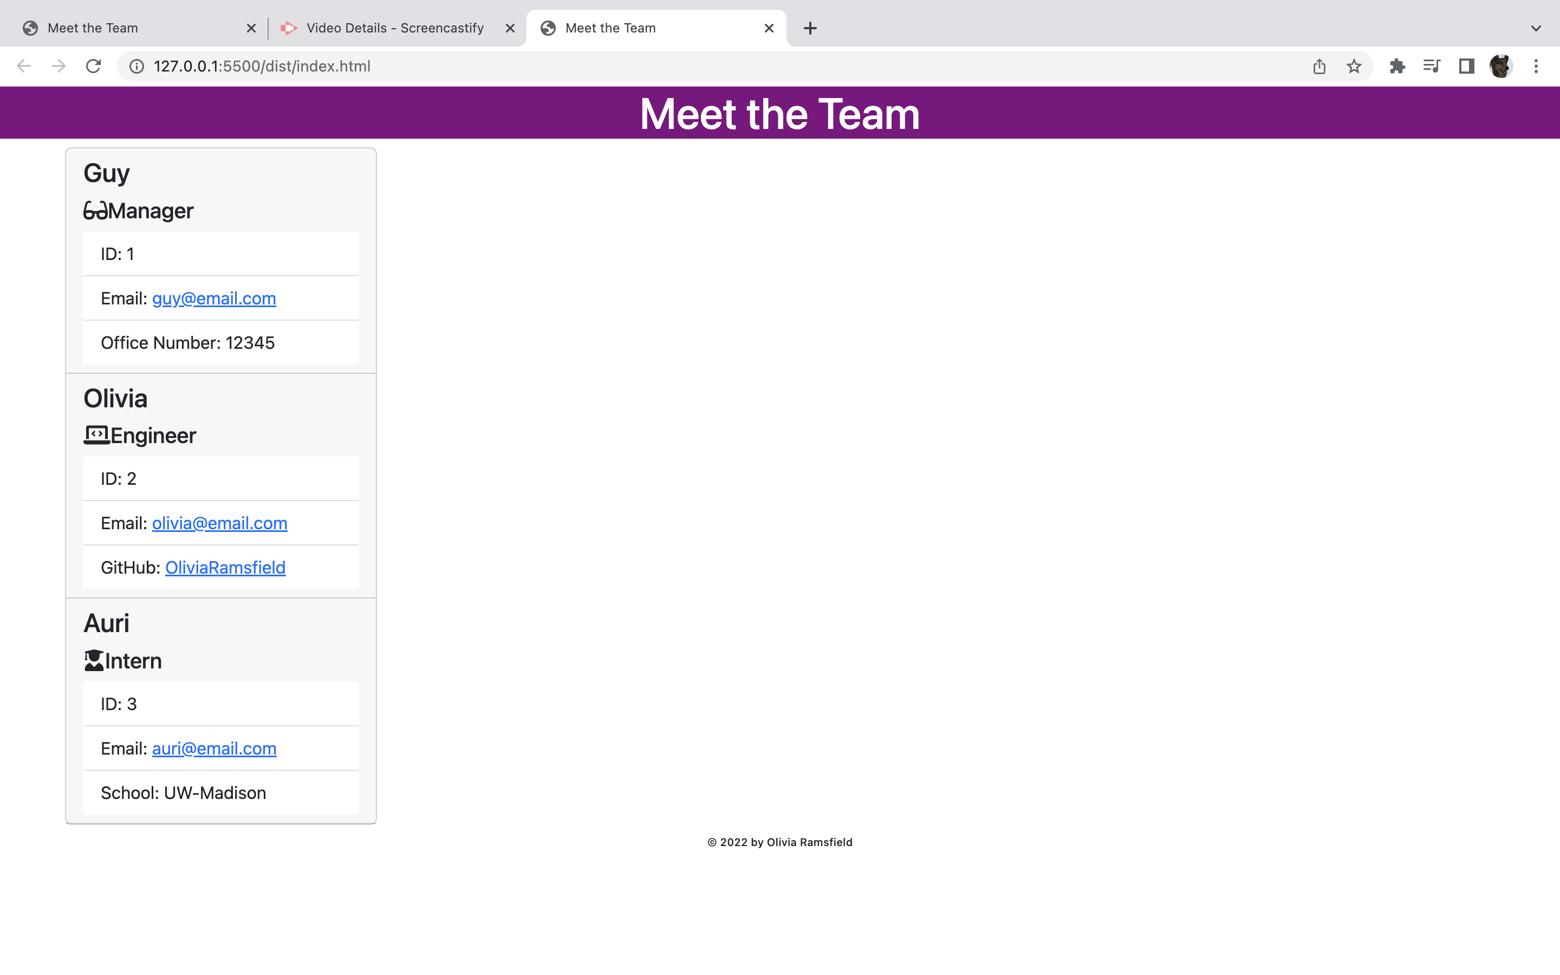Click inside the address bar

click(x=451, y=65)
